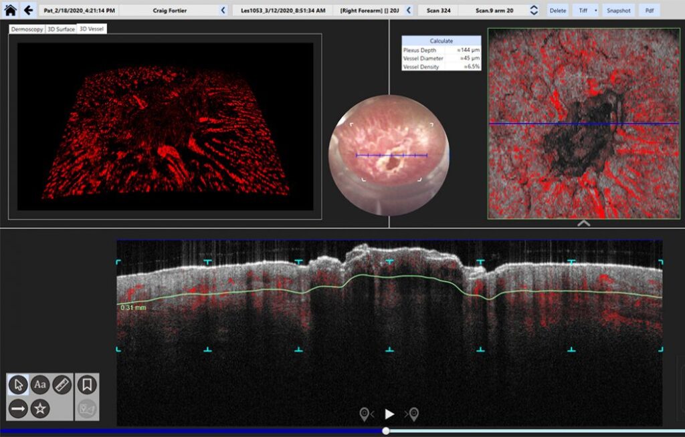Viewport: 685px width, 437px height.
Task: Export the scan as Pdf
Action: point(650,10)
